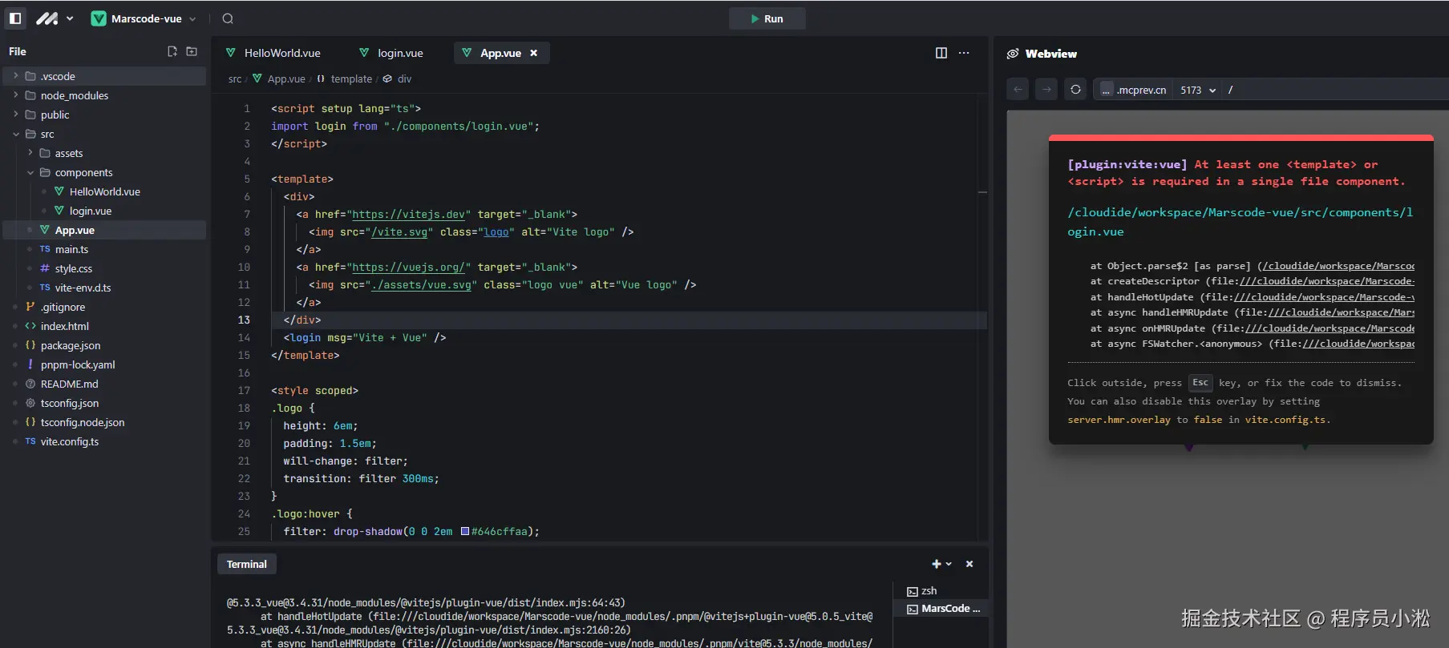Image resolution: width=1449 pixels, height=648 pixels.
Task: Open vite-env.d.ts file
Action: pos(104,288)
